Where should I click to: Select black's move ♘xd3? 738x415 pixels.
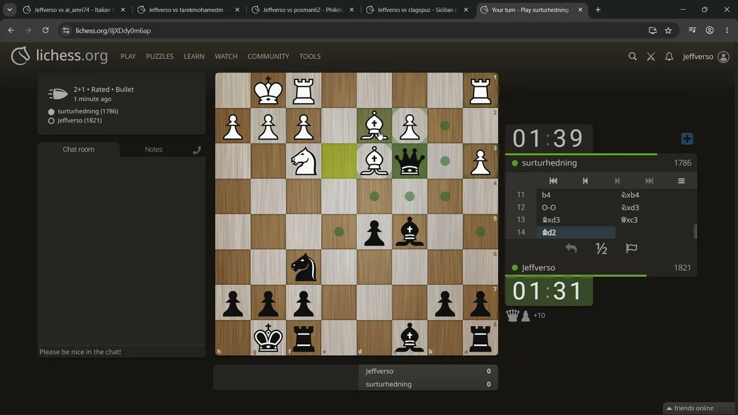point(655,207)
